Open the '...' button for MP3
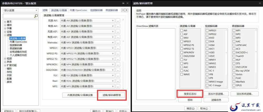This screenshot has height=112, width=263. pos(118,87)
